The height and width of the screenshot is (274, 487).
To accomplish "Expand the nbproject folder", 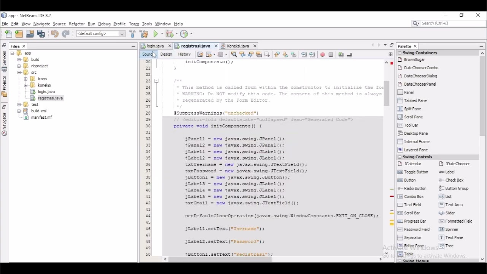I will pyautogui.click(x=19, y=66).
